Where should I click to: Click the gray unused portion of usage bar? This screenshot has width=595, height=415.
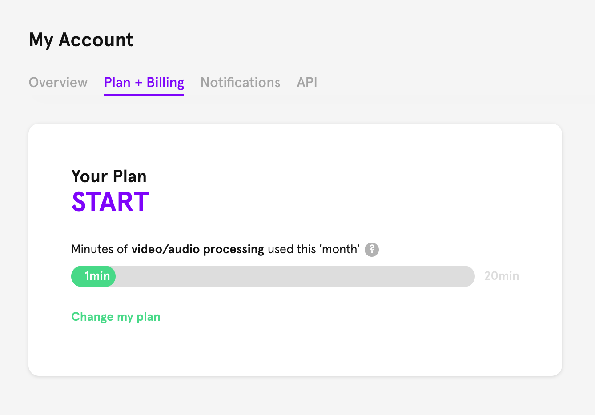[295, 276]
